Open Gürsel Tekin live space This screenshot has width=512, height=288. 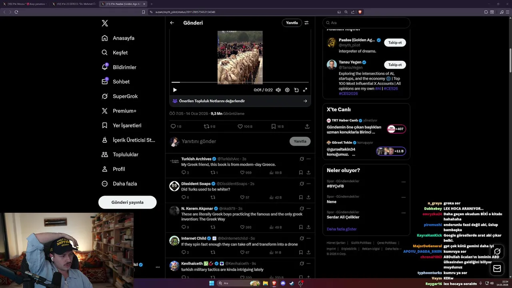point(366,148)
